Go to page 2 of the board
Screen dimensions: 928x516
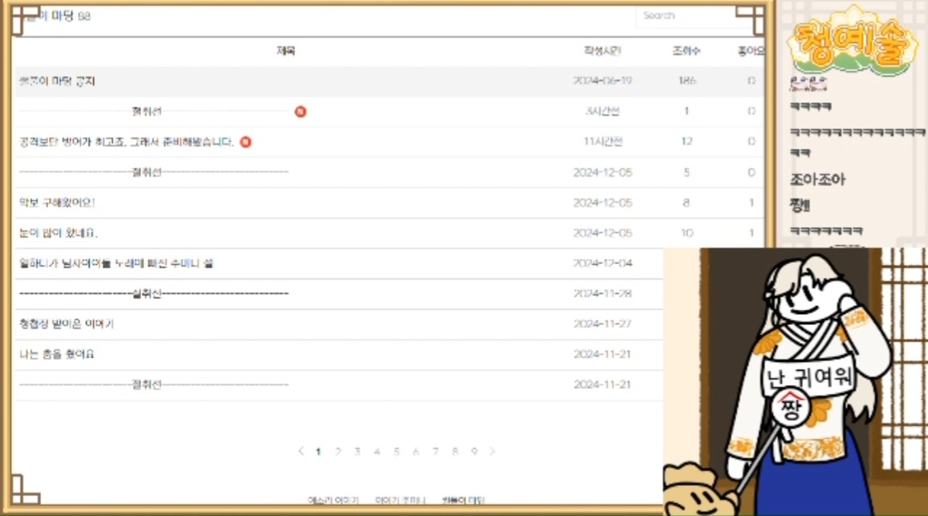click(338, 451)
